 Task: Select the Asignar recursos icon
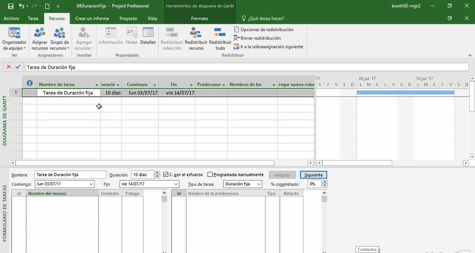[39, 38]
